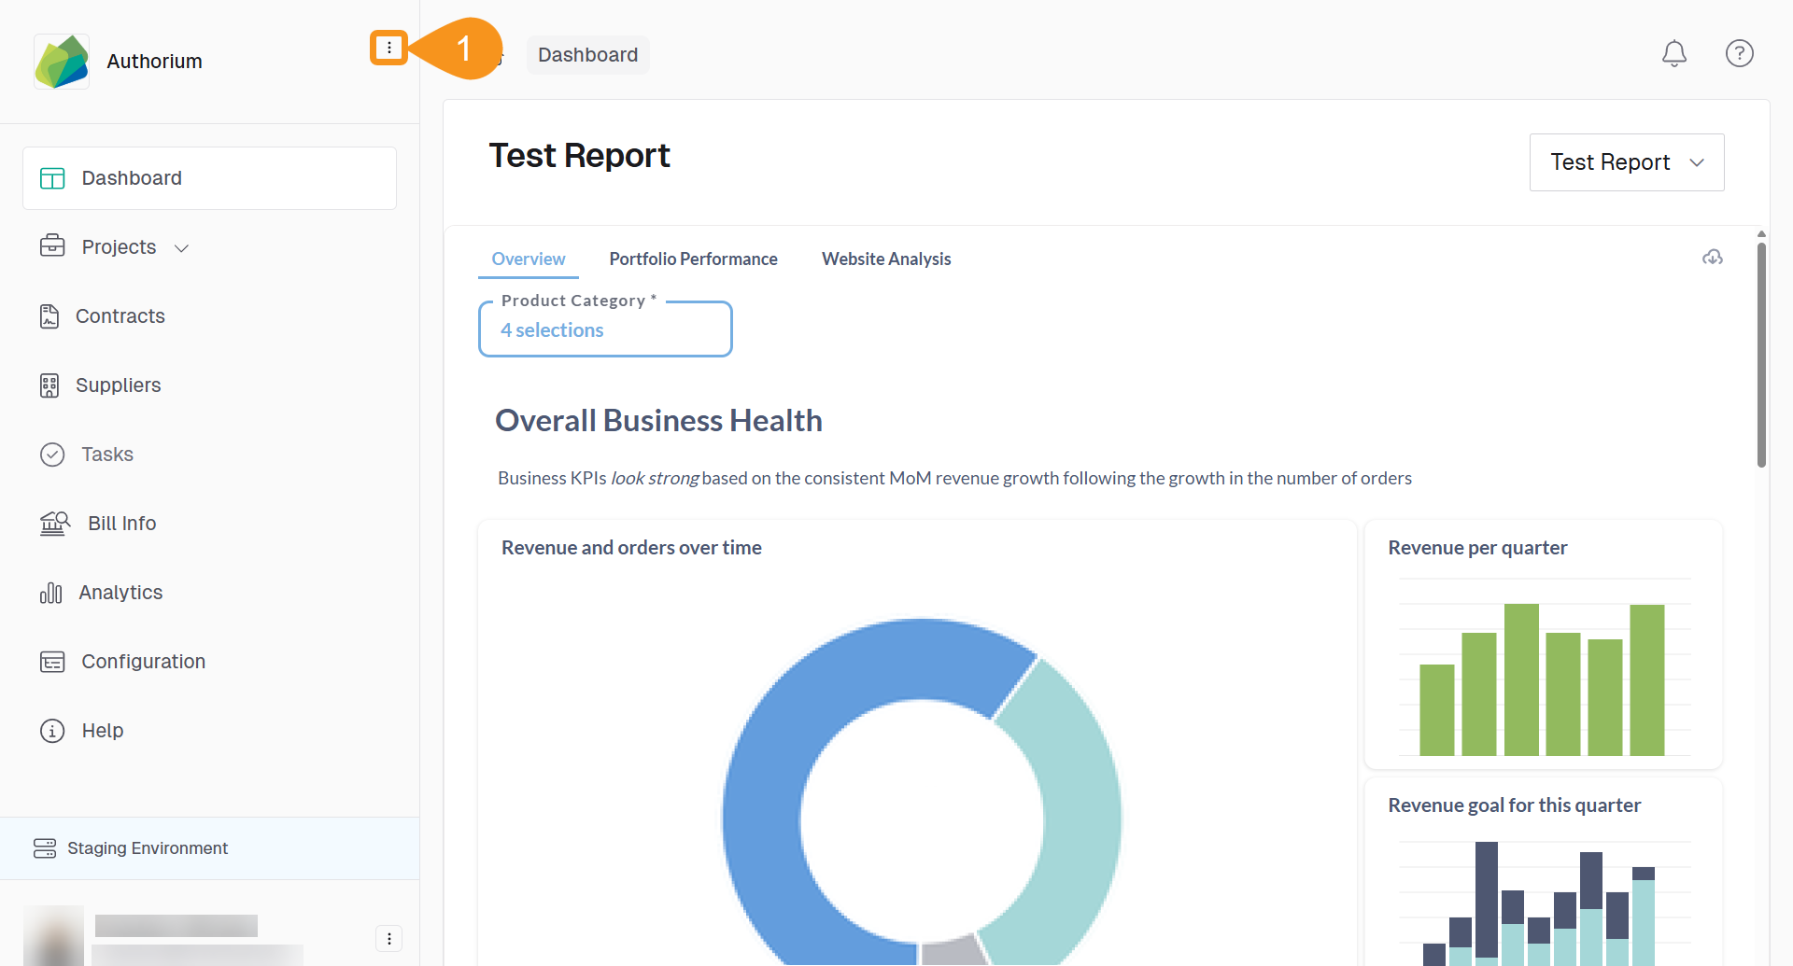Viewport: 1793px width, 966px height.
Task: Expand the Projects submenu chevron
Action: tap(182, 248)
